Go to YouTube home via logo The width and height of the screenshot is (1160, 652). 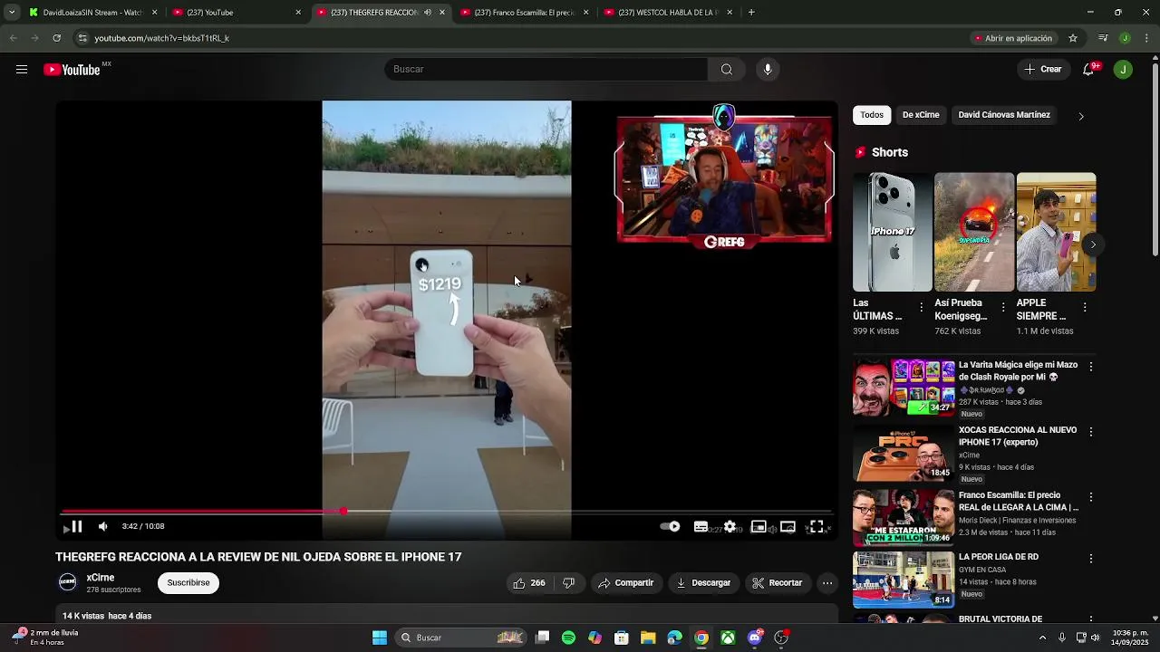click(x=72, y=70)
